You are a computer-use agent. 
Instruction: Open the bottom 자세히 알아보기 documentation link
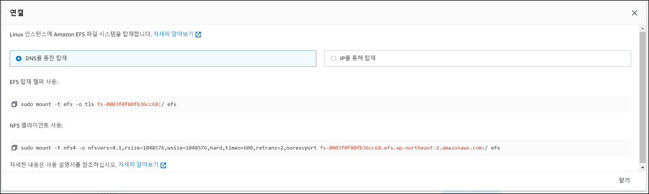(x=142, y=165)
